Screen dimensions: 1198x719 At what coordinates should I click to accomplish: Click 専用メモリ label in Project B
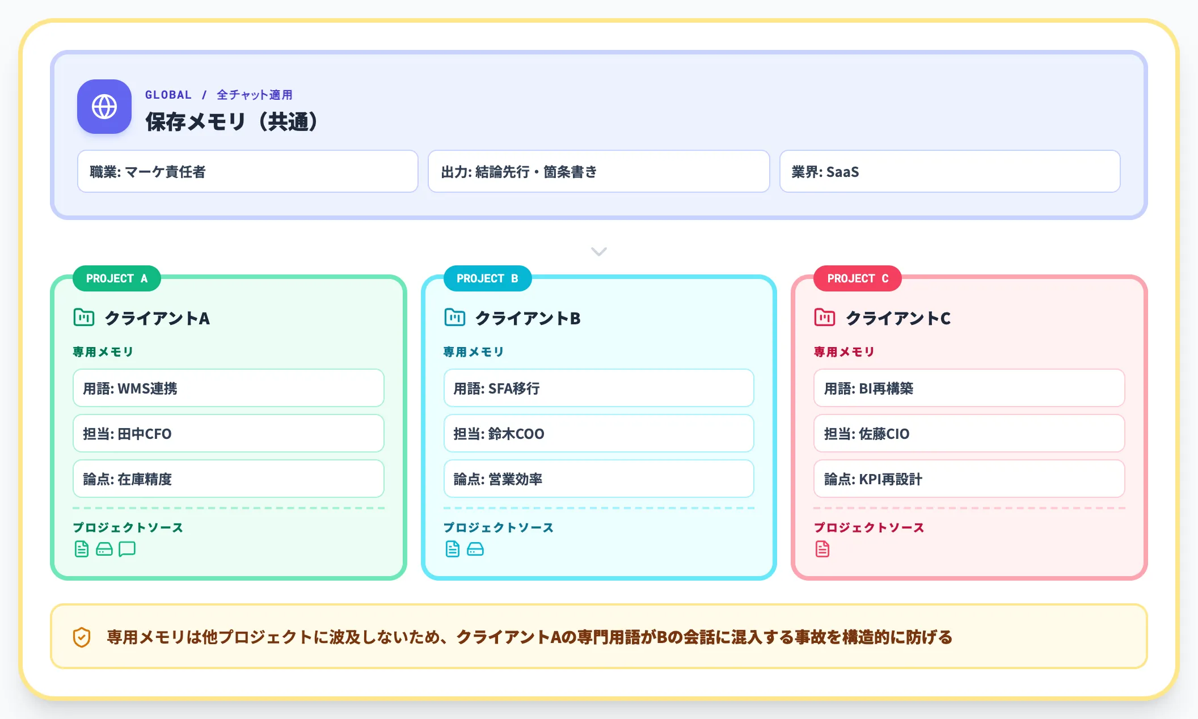[x=473, y=352]
